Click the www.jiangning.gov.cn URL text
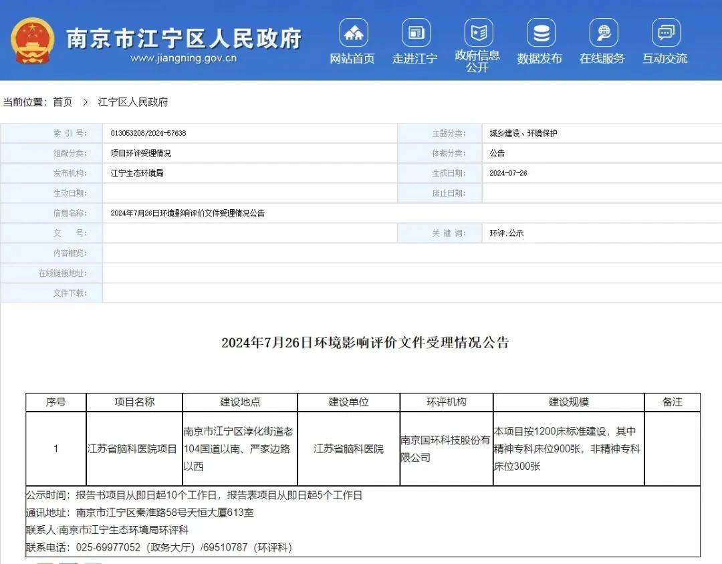The height and width of the screenshot is (564, 722). pyautogui.click(x=183, y=59)
